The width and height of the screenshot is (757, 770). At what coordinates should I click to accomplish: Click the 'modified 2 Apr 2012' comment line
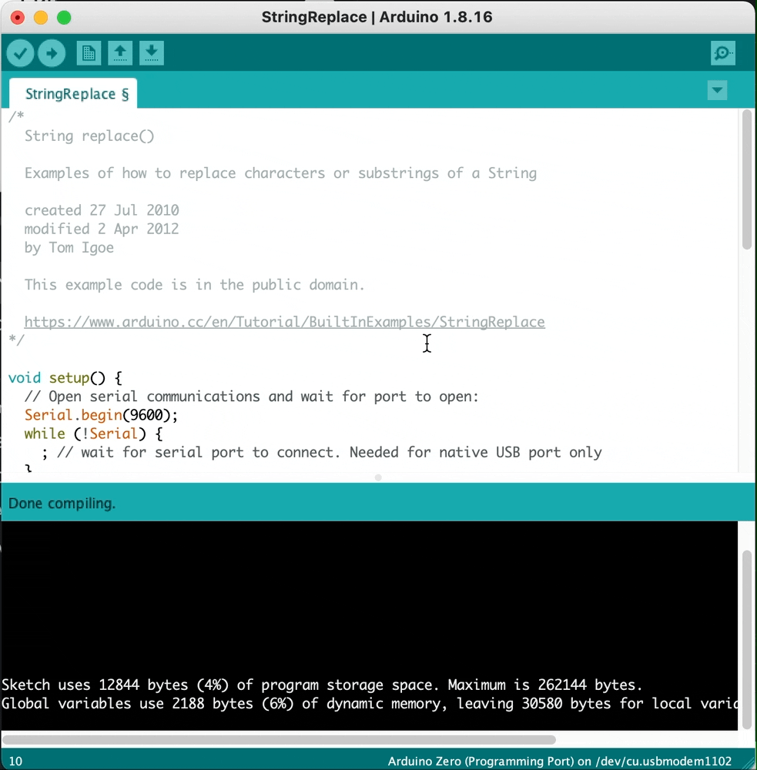[x=102, y=229]
